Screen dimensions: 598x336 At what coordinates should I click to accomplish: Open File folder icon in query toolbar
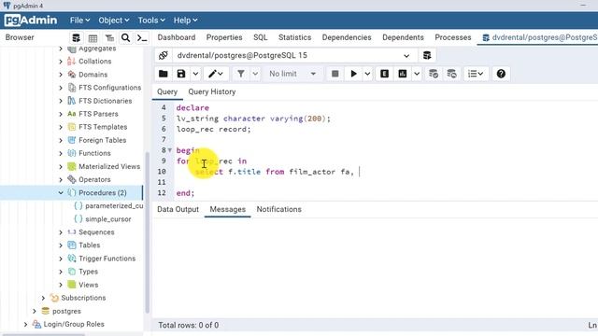(x=164, y=74)
